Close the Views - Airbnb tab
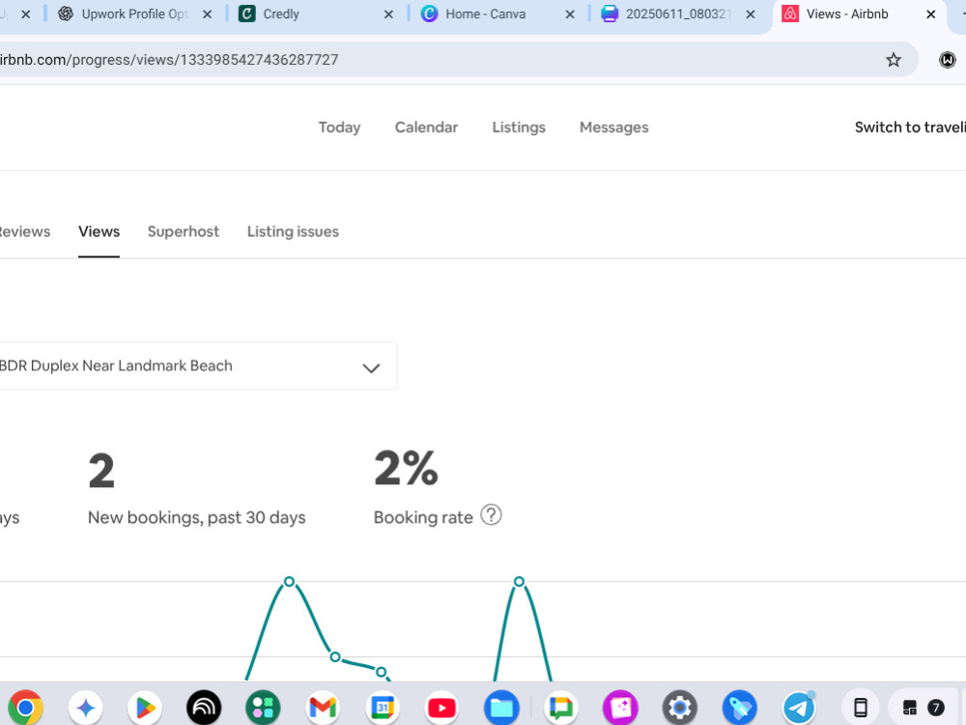This screenshot has width=966, height=725. pos(931,14)
